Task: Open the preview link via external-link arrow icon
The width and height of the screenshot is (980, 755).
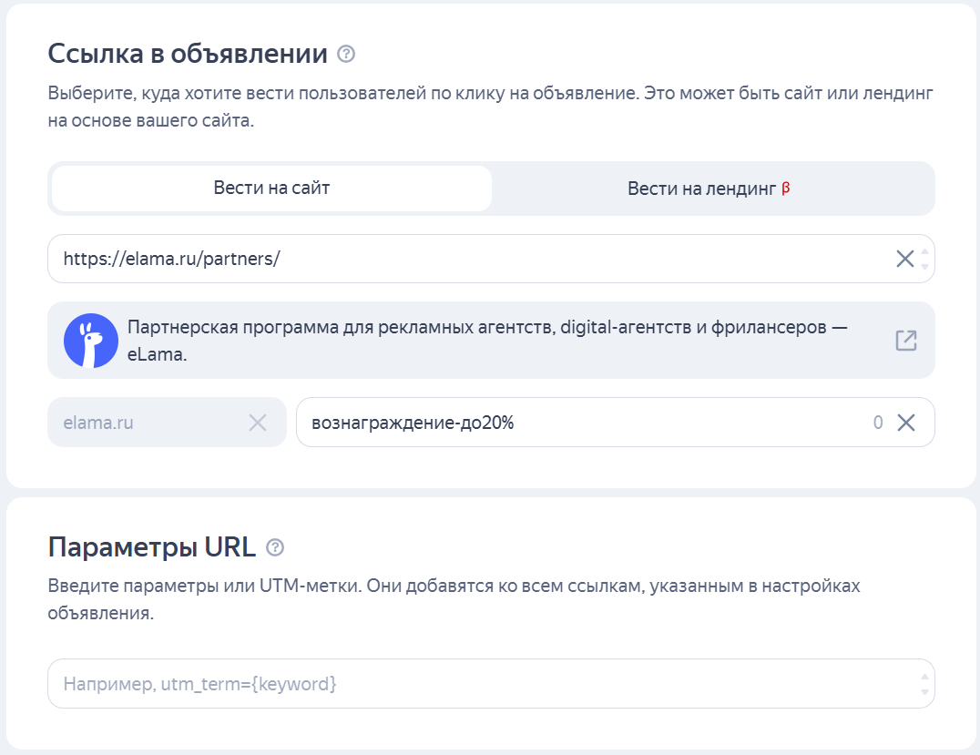Action: coord(905,340)
